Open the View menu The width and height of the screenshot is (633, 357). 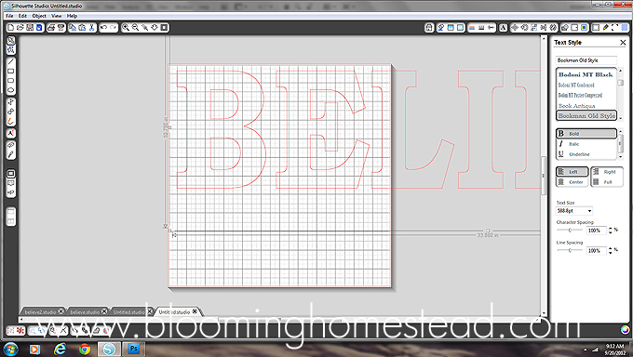click(57, 16)
